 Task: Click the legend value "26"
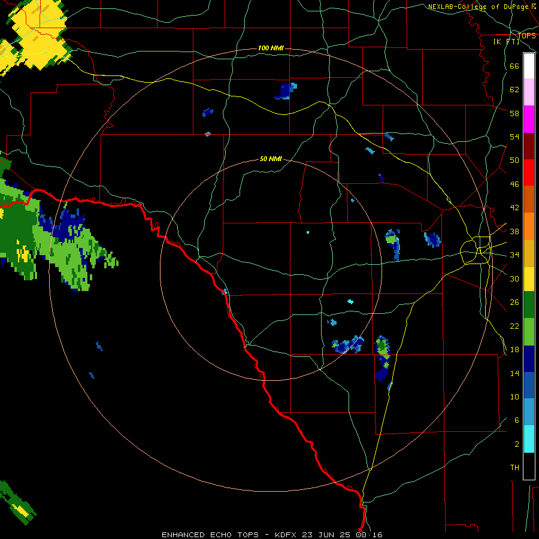(x=514, y=302)
